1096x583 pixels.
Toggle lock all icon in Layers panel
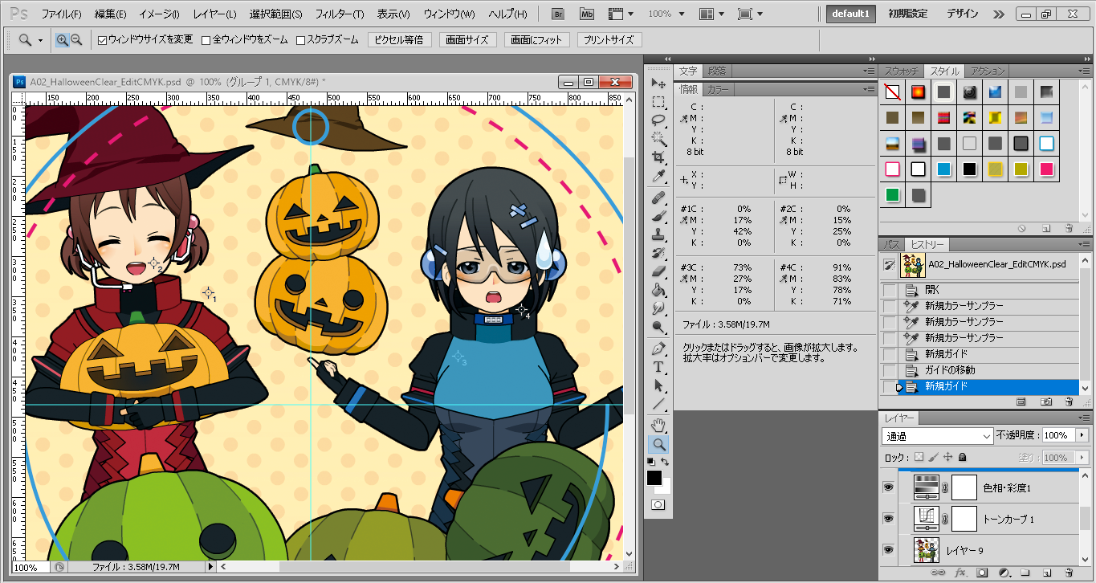(962, 457)
